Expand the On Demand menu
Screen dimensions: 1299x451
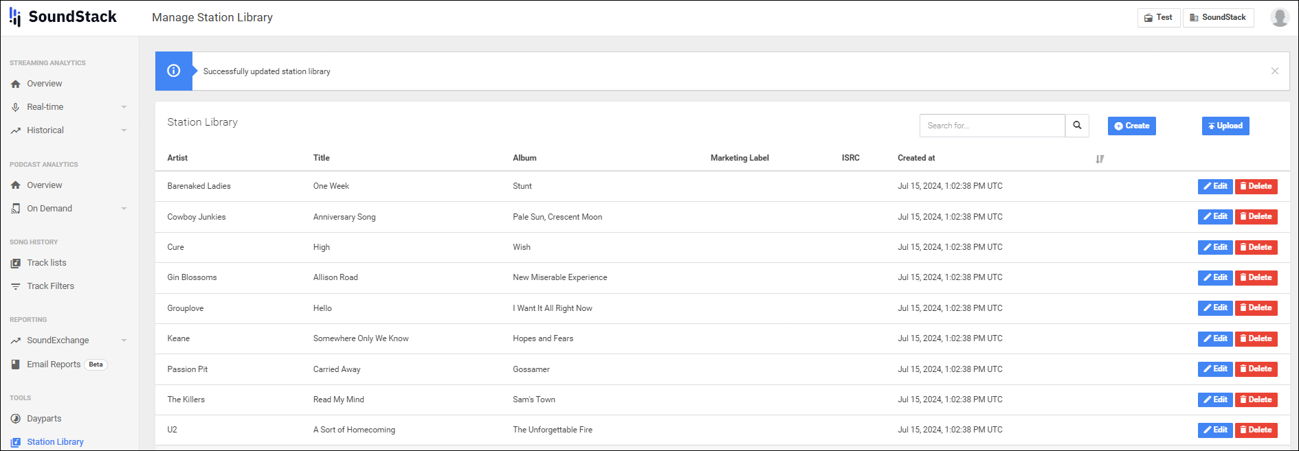pos(69,209)
